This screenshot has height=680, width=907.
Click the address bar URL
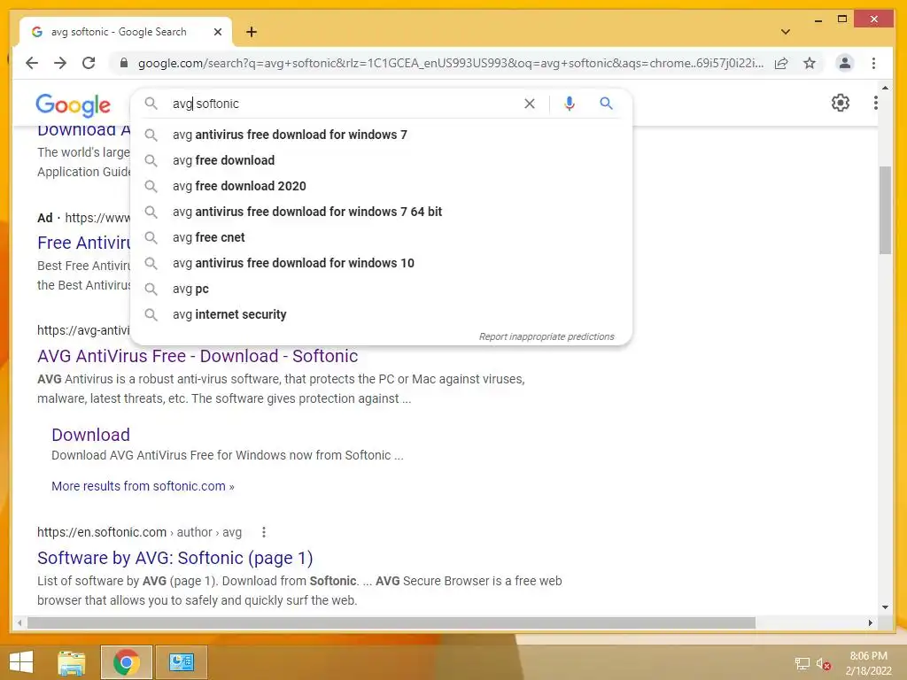(450, 63)
